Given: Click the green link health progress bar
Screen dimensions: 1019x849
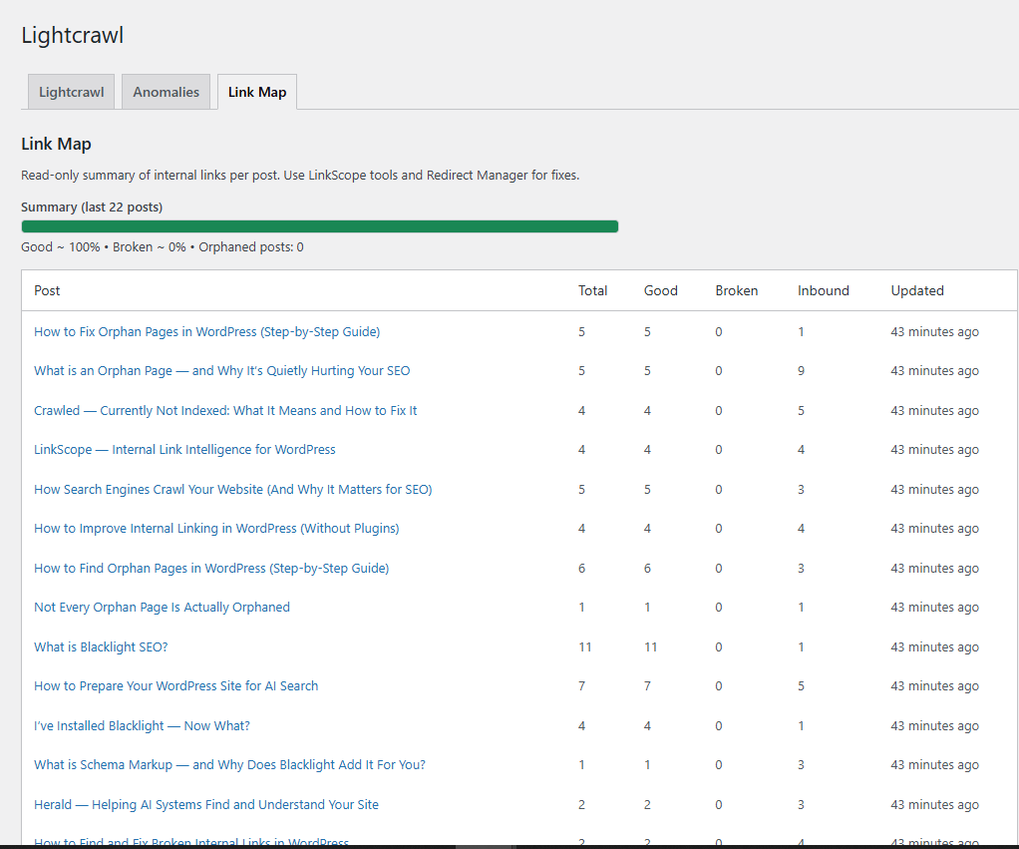Looking at the screenshot, I should click(319, 226).
